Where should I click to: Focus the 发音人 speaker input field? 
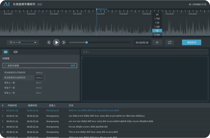click(145, 52)
